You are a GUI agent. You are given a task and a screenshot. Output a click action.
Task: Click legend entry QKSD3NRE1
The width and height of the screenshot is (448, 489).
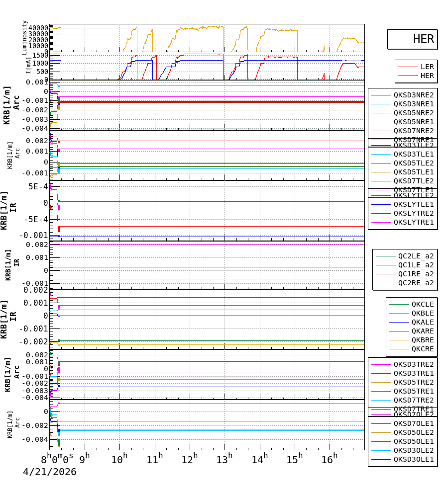click(414, 104)
